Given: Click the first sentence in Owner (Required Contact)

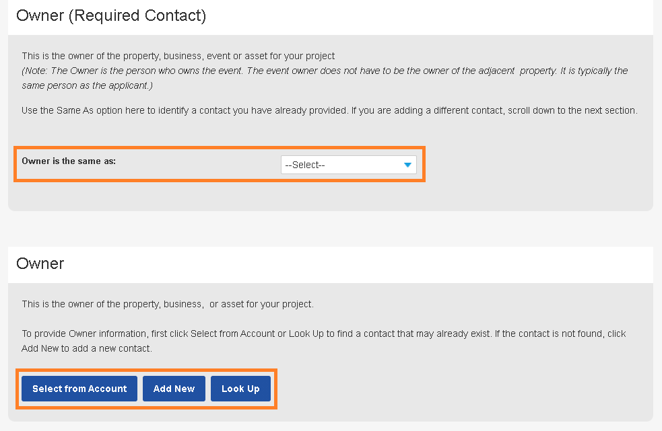Looking at the screenshot, I should 178,56.
